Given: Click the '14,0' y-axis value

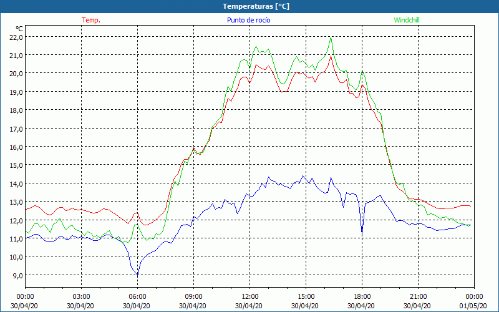Looking at the screenshot, I should tap(17, 184).
